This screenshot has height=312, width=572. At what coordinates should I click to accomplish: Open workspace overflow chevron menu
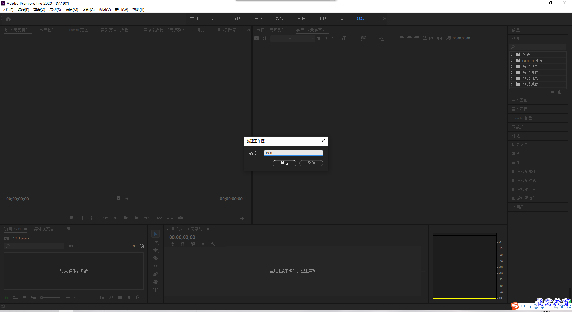385,18
